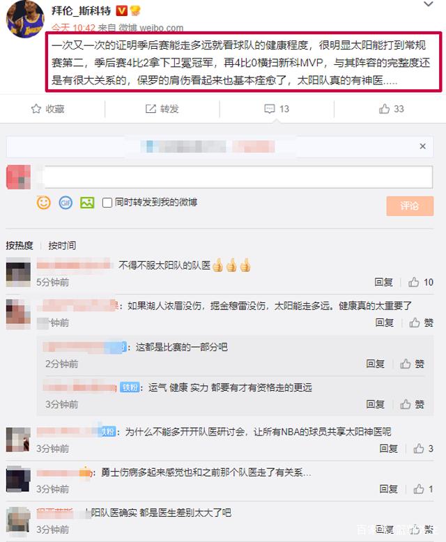Click the 转发 repost icon
The width and height of the screenshot is (446, 542).
tap(151, 109)
